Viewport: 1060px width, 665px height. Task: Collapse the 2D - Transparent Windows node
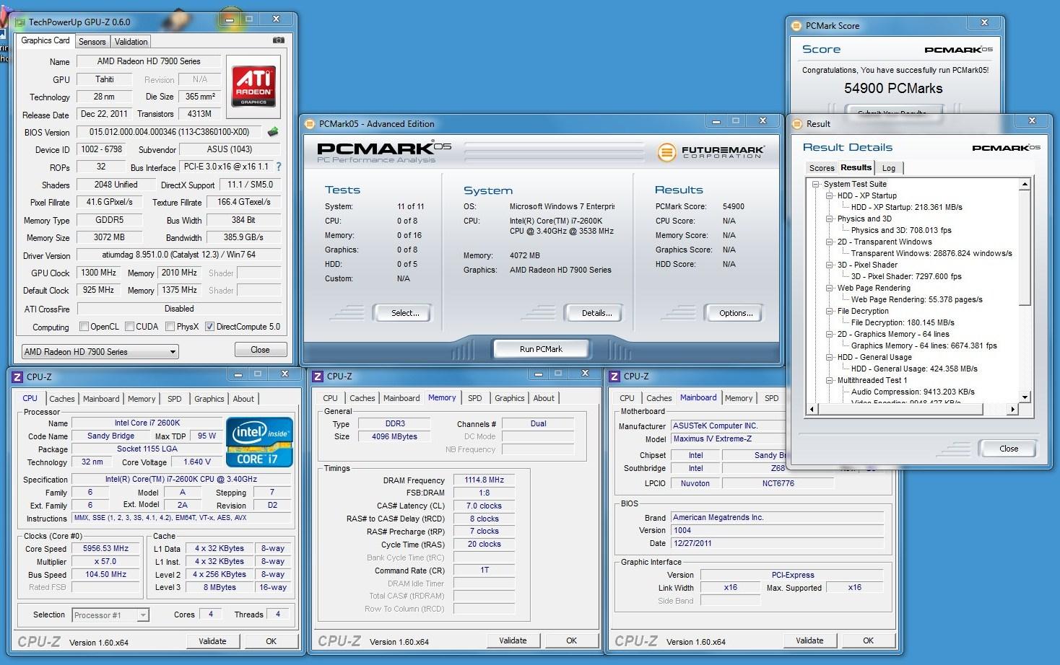(x=830, y=242)
